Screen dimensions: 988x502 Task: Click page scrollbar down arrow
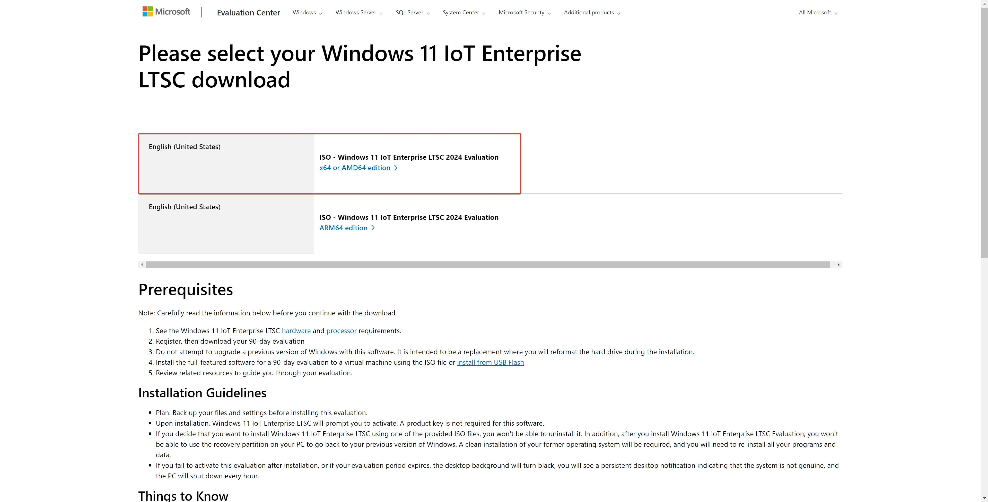(x=984, y=498)
